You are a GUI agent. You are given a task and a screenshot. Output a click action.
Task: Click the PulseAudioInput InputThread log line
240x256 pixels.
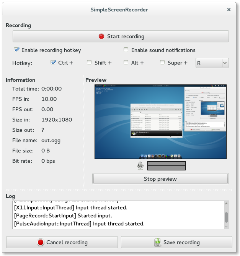pos(79,224)
